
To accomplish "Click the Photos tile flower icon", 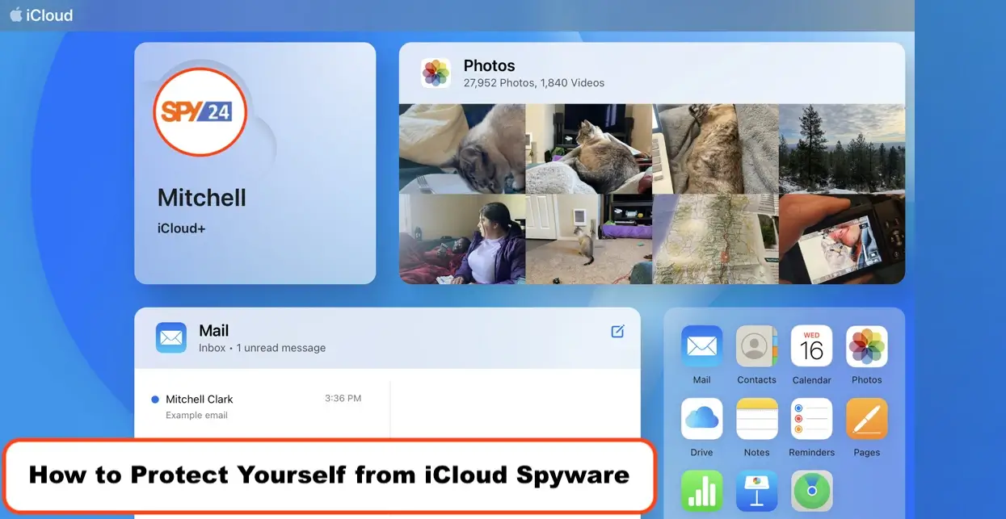I will click(436, 73).
